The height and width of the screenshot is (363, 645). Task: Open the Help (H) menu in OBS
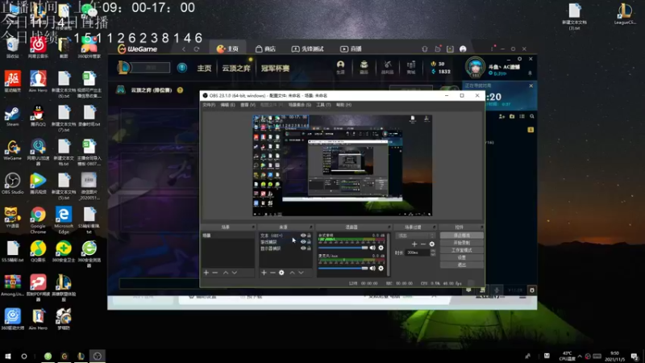point(343,105)
